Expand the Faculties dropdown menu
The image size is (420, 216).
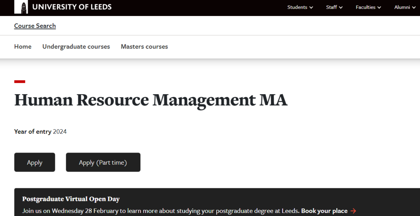(x=368, y=7)
